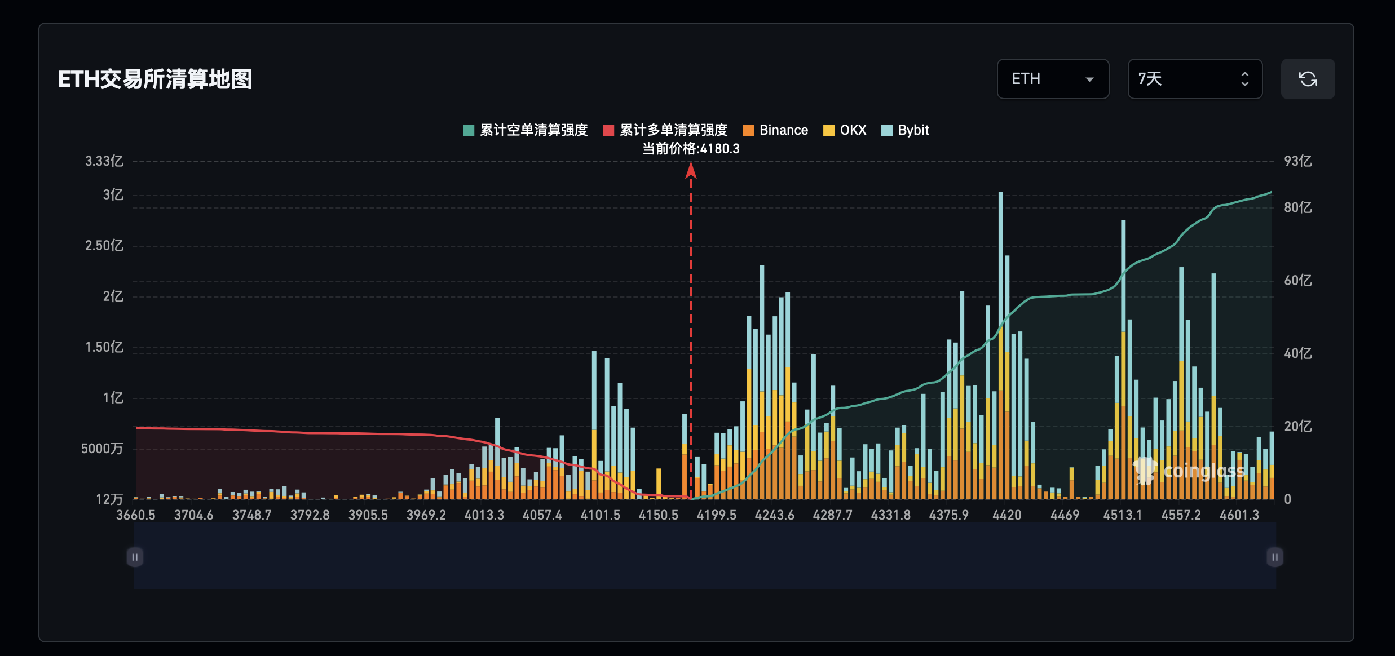
Task: Click the 93亿 right axis label
Action: 1298,161
